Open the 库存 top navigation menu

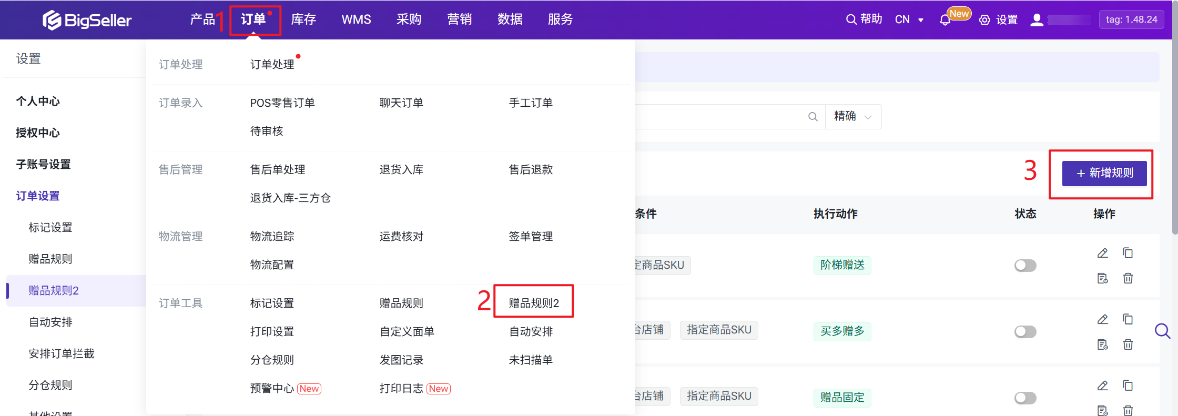point(303,19)
